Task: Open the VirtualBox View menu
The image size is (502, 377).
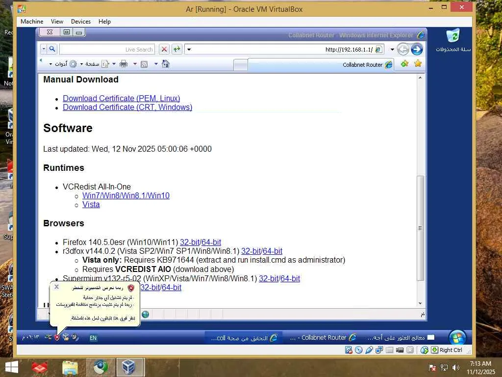Action: point(57,22)
